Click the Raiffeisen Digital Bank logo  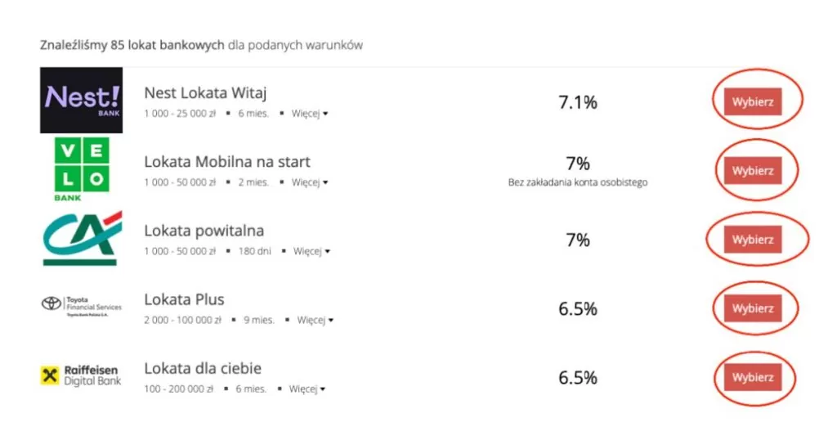click(81, 375)
